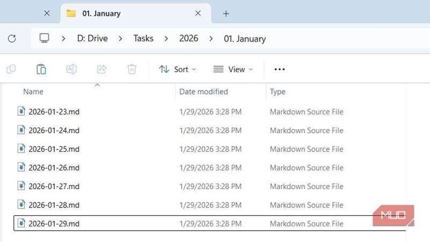430x242 pixels.
Task: Select file name 2026-01-24.md
Action: point(54,131)
